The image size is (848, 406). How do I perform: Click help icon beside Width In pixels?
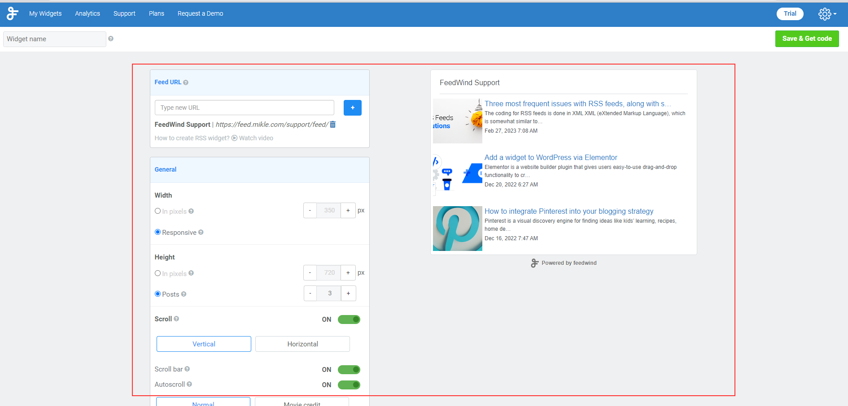(191, 211)
